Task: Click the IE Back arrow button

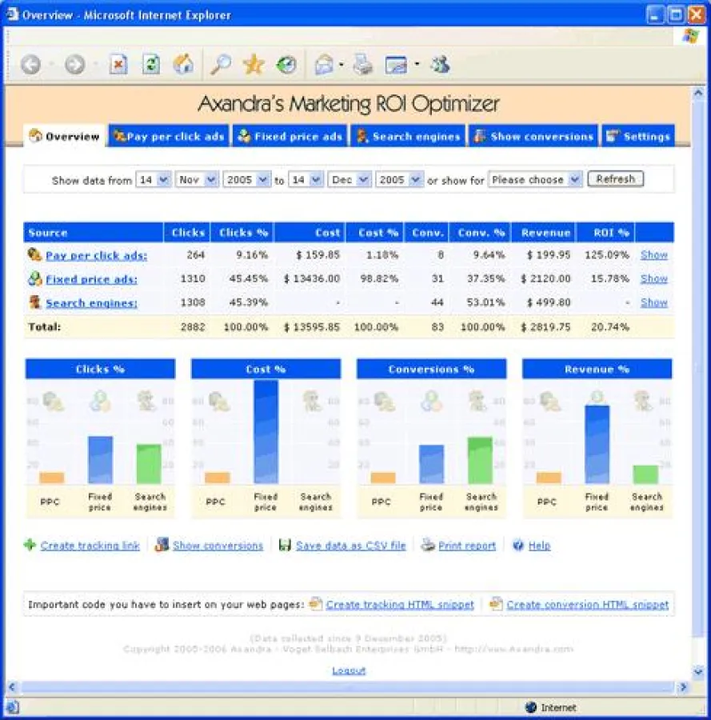Action: pos(30,66)
